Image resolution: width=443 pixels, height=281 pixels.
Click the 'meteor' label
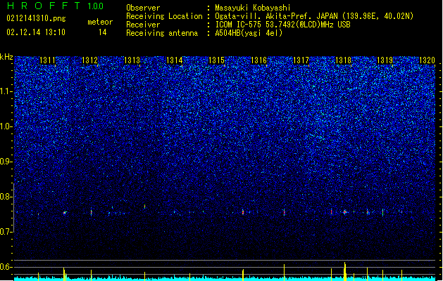coord(100,22)
